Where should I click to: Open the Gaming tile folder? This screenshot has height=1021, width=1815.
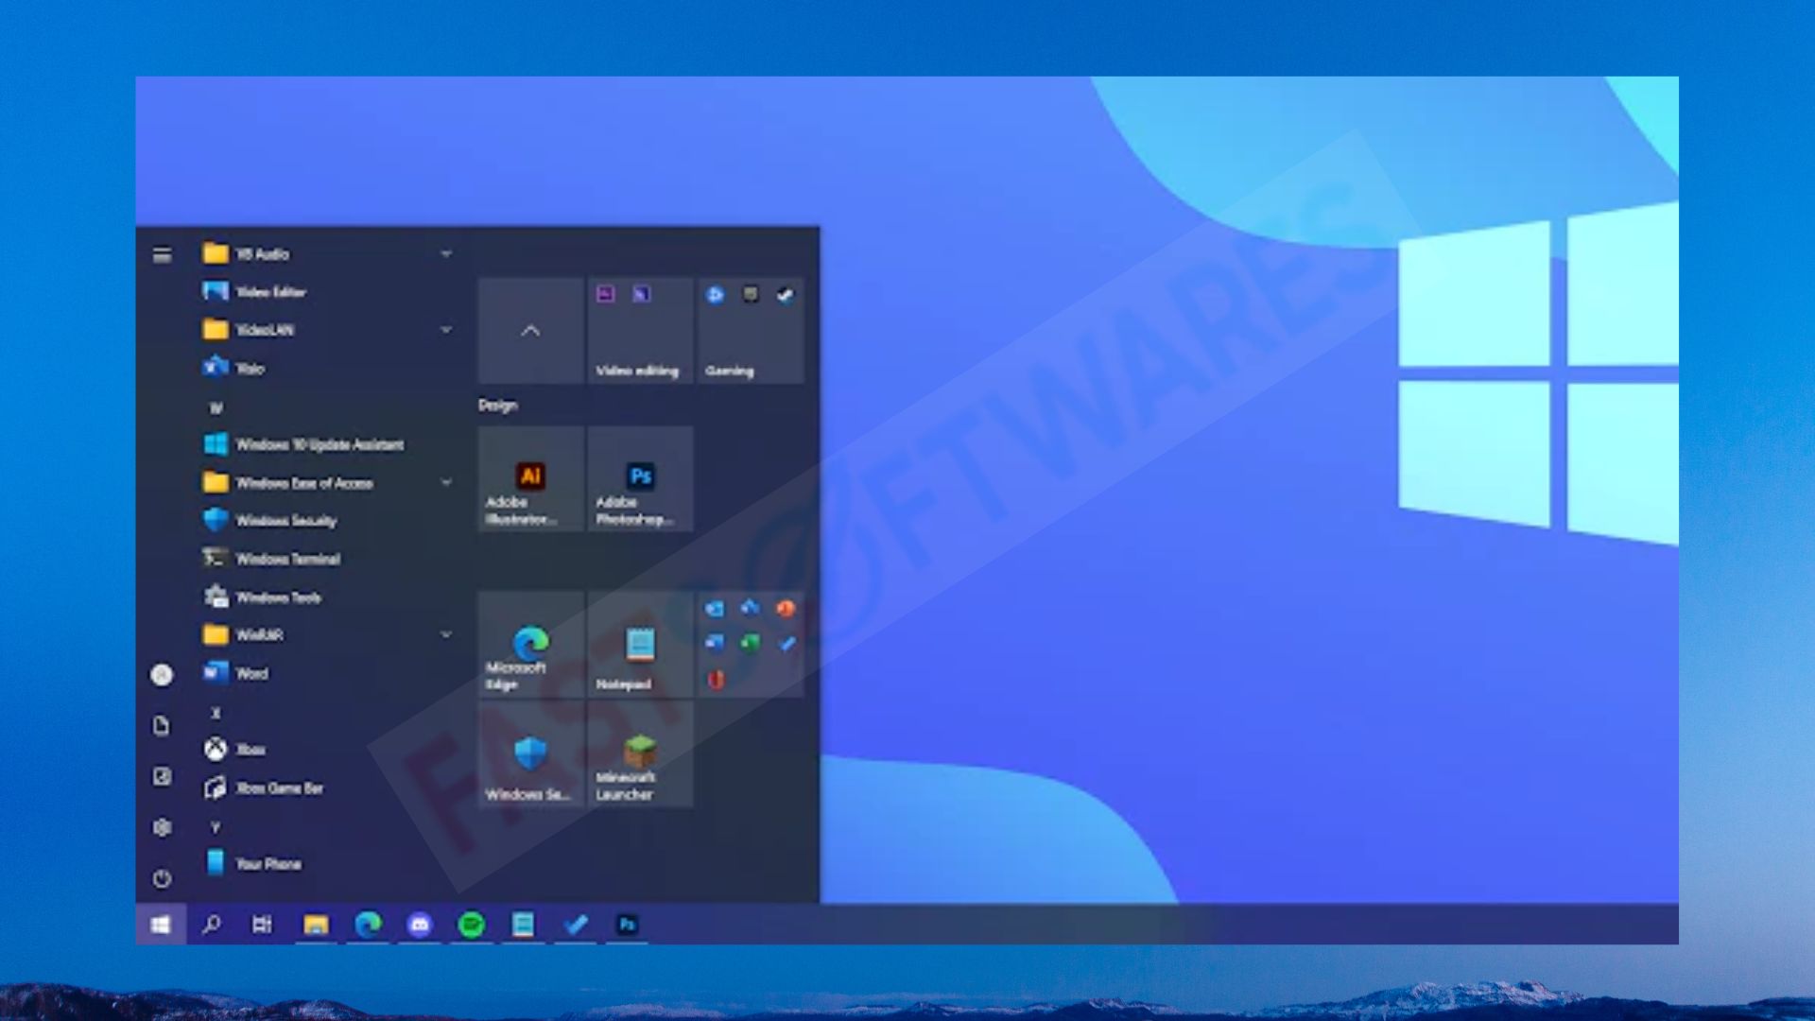tap(750, 331)
